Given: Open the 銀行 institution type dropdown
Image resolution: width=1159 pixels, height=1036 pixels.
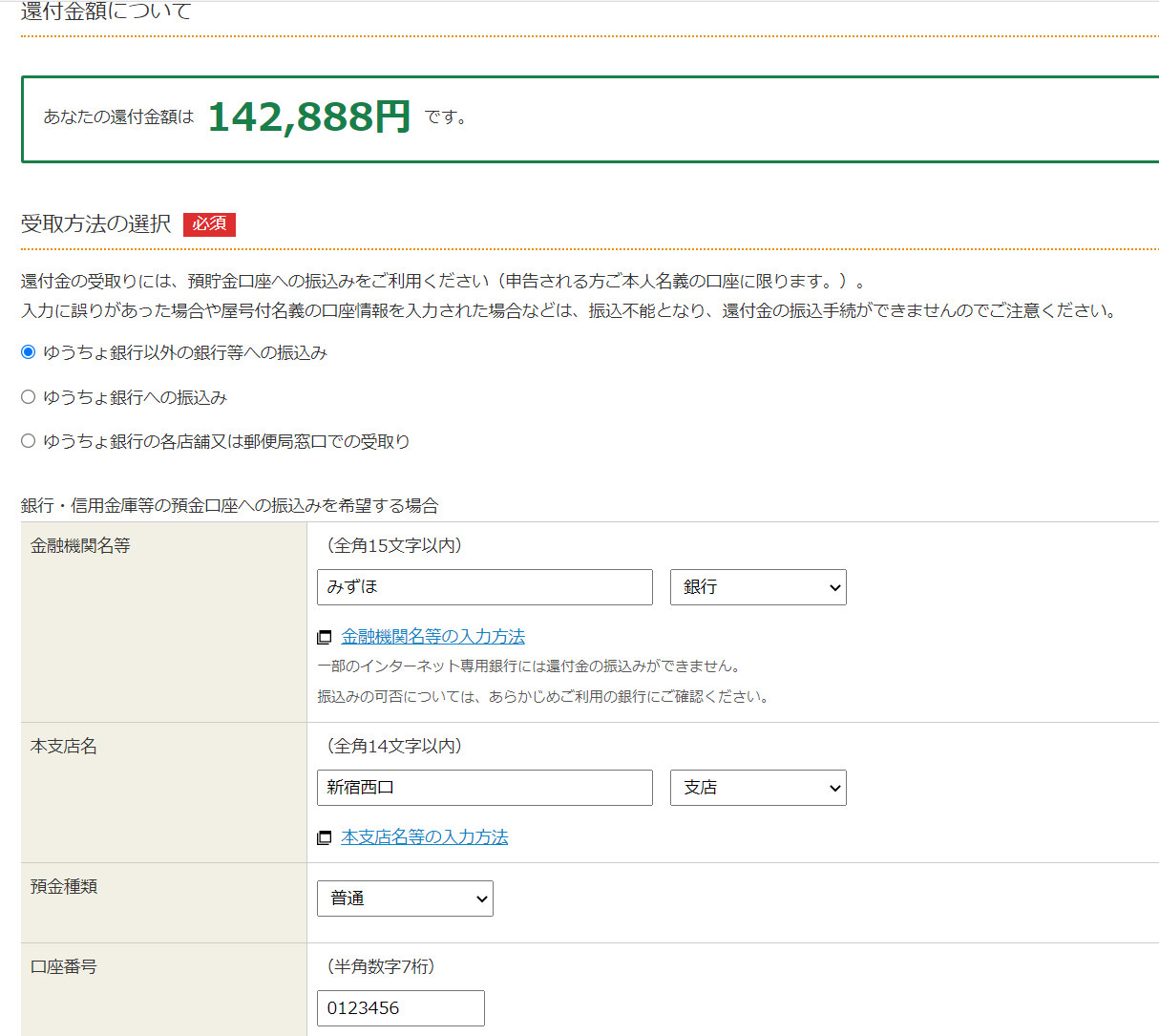Looking at the screenshot, I should 758,587.
